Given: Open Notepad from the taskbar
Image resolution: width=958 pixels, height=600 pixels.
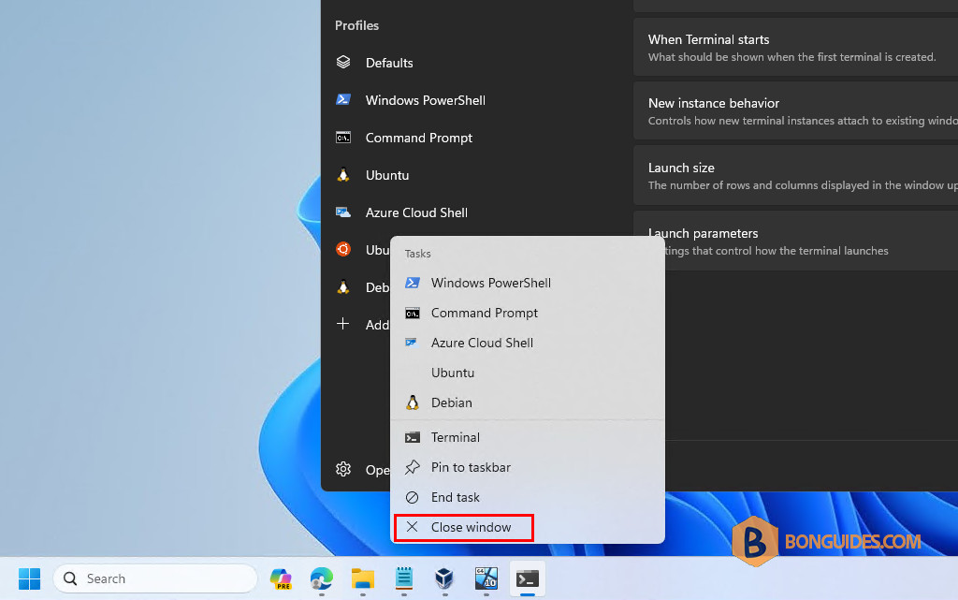Looking at the screenshot, I should click(x=404, y=578).
